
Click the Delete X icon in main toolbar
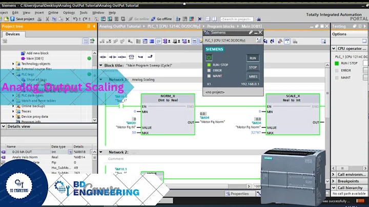pyautogui.click(x=68, y=19)
